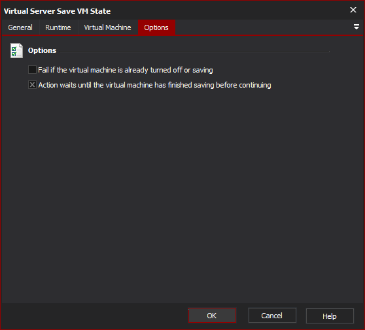Open the tab list dropdown arrow
365x330 pixels.
pyautogui.click(x=356, y=27)
